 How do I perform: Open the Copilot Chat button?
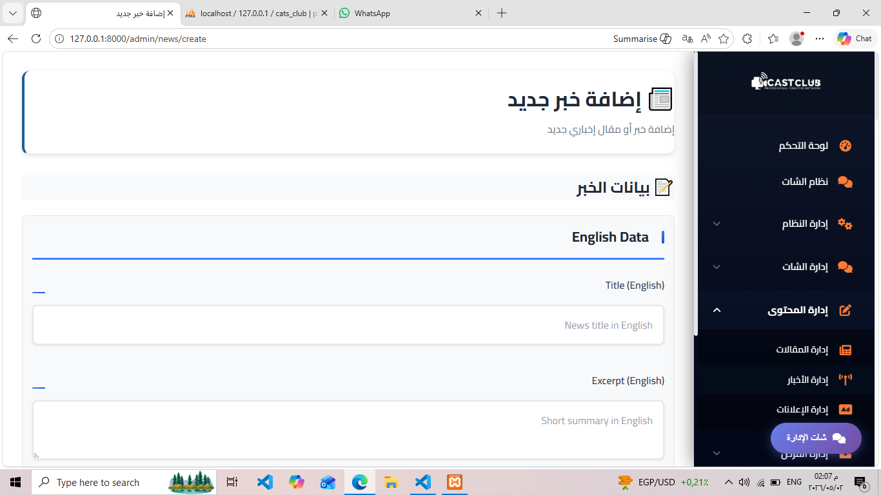pos(855,39)
